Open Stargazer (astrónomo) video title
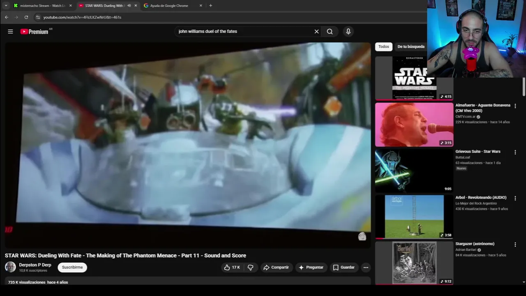 (475, 244)
